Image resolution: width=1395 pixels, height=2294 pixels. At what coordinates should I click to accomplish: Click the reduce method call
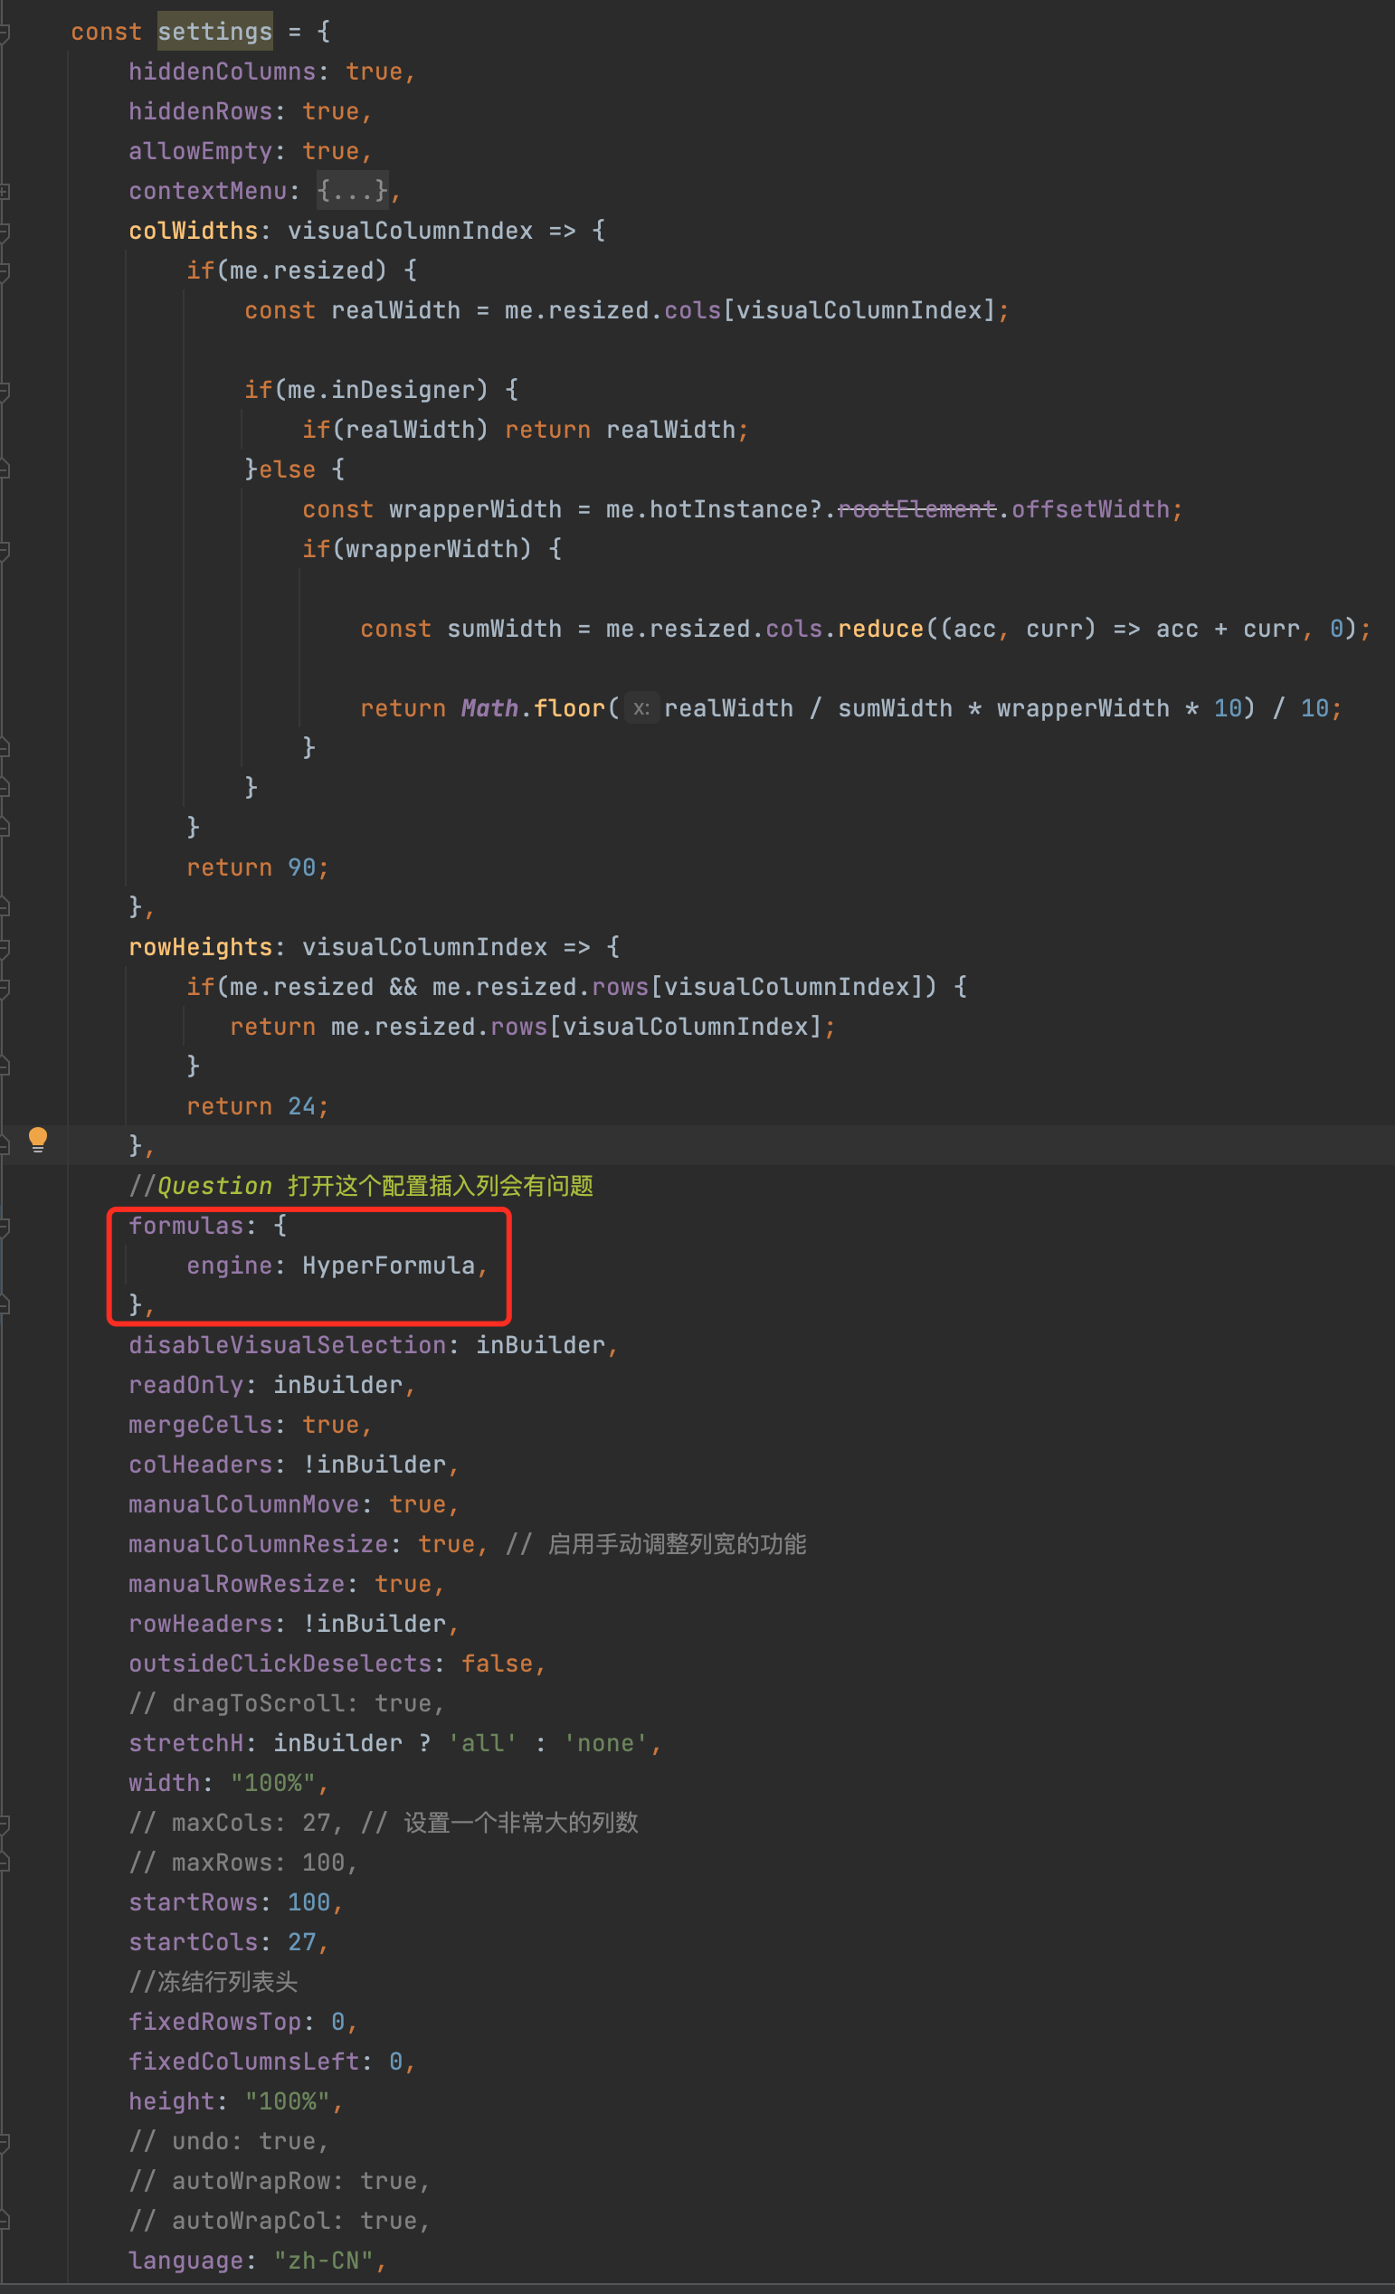(x=880, y=630)
